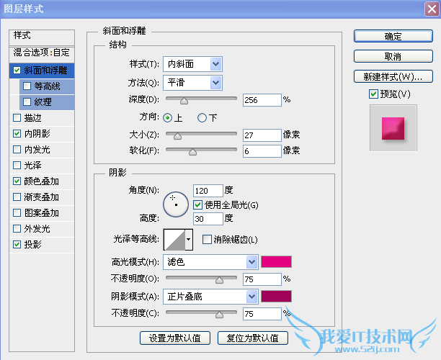Enable the 光泽 effect checkbox

tap(17, 166)
